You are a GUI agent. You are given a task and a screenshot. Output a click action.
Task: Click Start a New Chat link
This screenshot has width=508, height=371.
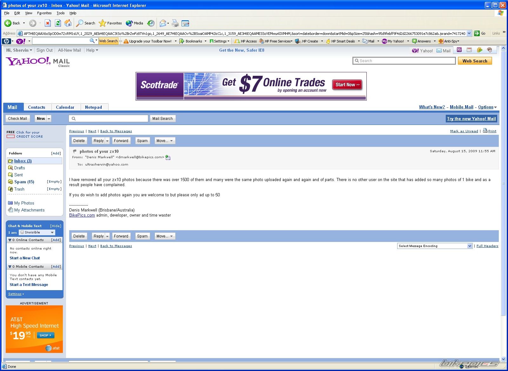pos(25,258)
